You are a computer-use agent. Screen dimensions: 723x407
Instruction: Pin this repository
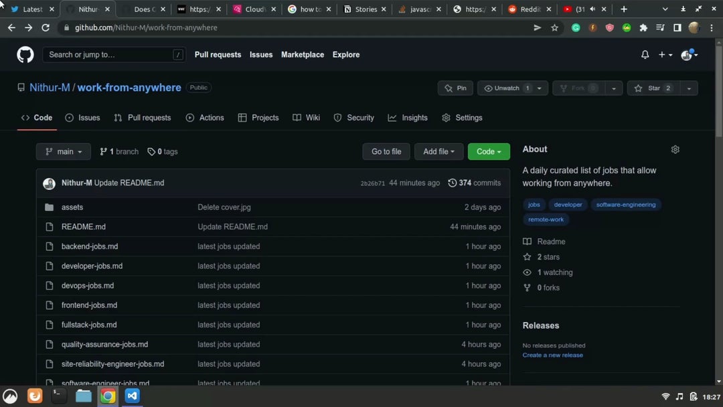(x=455, y=88)
